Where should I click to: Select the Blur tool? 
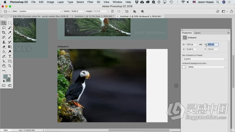pyautogui.click(x=4, y=52)
